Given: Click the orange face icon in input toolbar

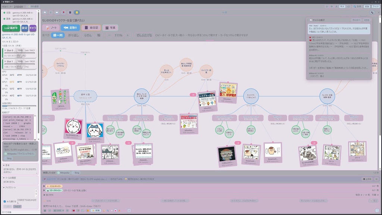Looking at the screenshot, I should click(88, 211).
